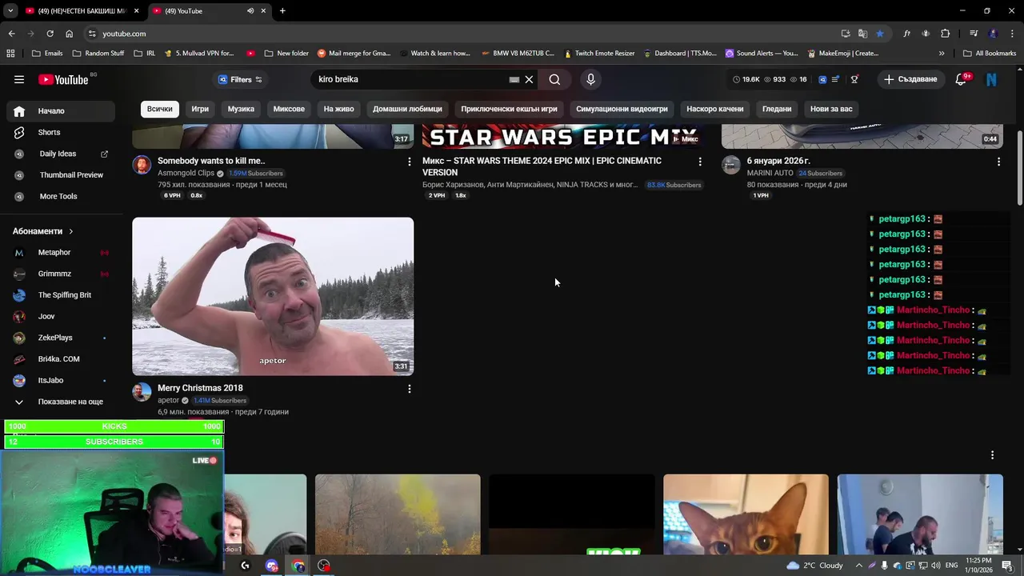Viewport: 1024px width, 576px height.
Task: Open the Emails bookmark folder
Action: pyautogui.click(x=47, y=54)
